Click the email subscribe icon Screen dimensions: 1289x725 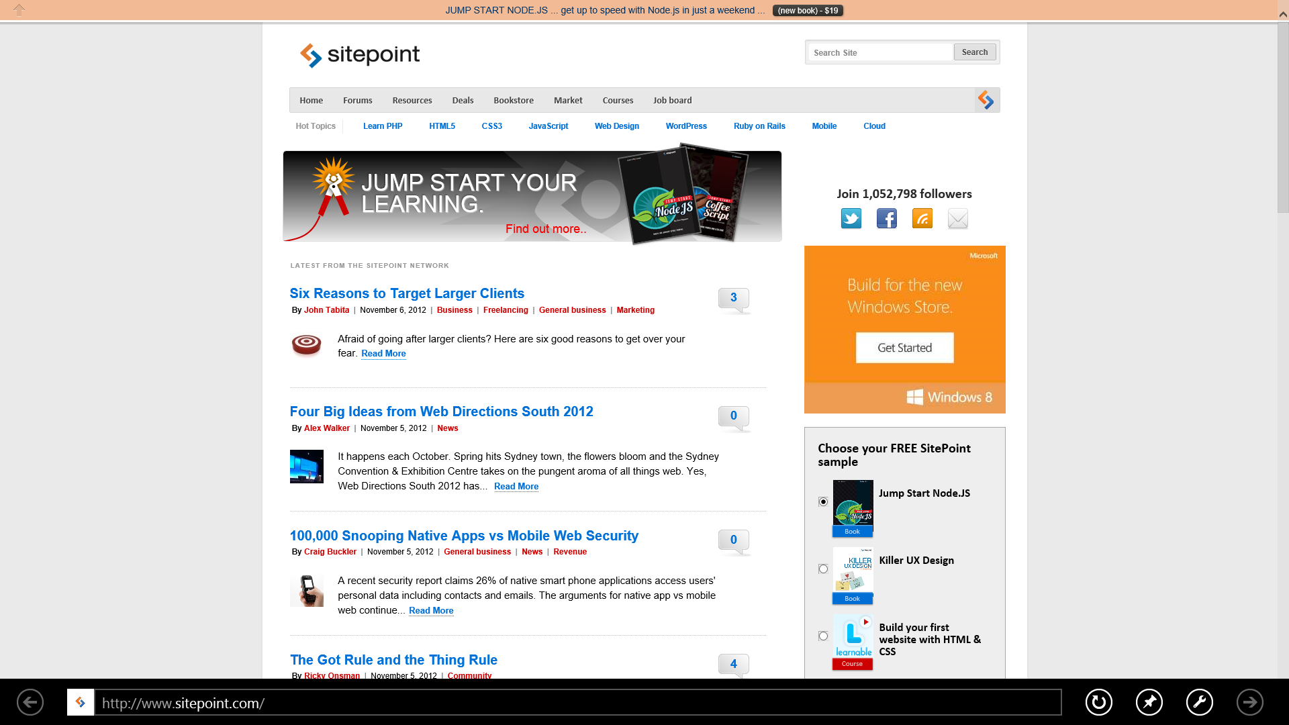(957, 217)
